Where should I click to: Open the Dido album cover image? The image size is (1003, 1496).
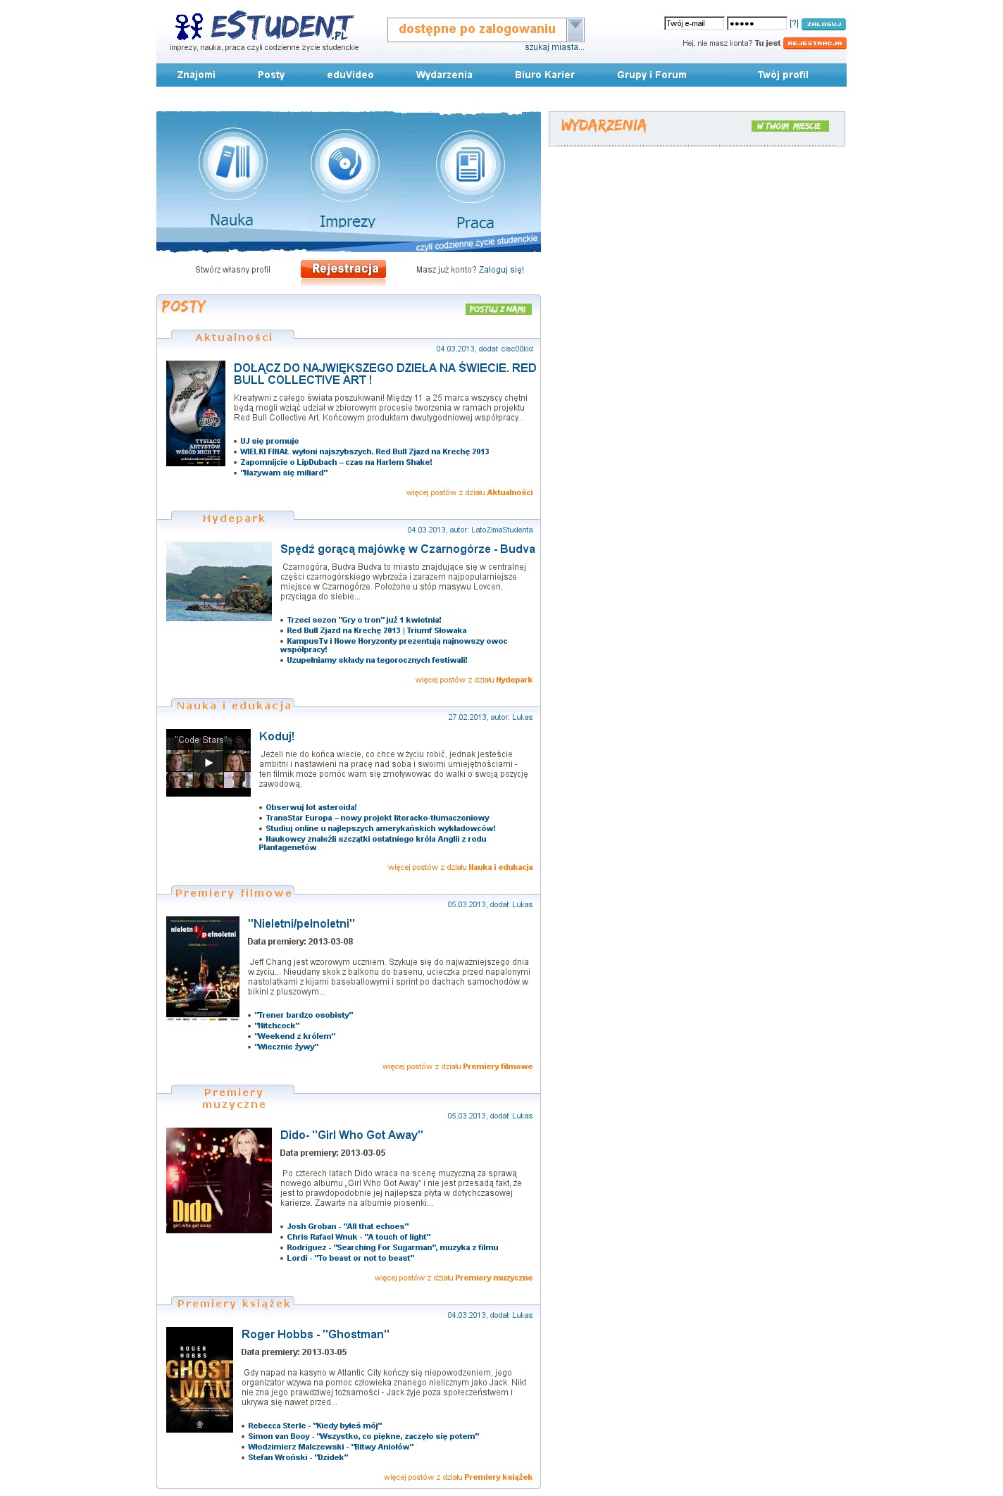coord(219,1180)
